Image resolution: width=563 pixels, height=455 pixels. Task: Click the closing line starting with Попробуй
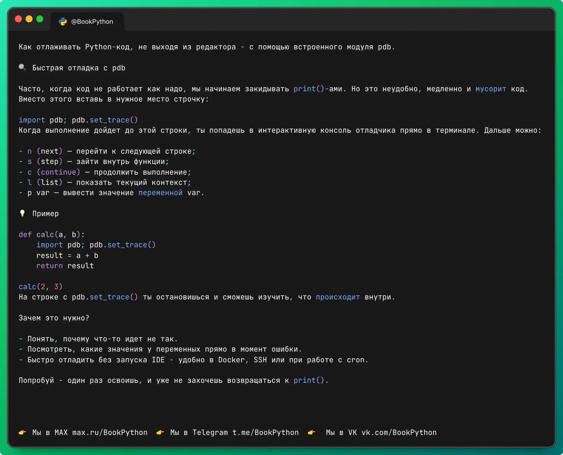pyautogui.click(x=174, y=380)
